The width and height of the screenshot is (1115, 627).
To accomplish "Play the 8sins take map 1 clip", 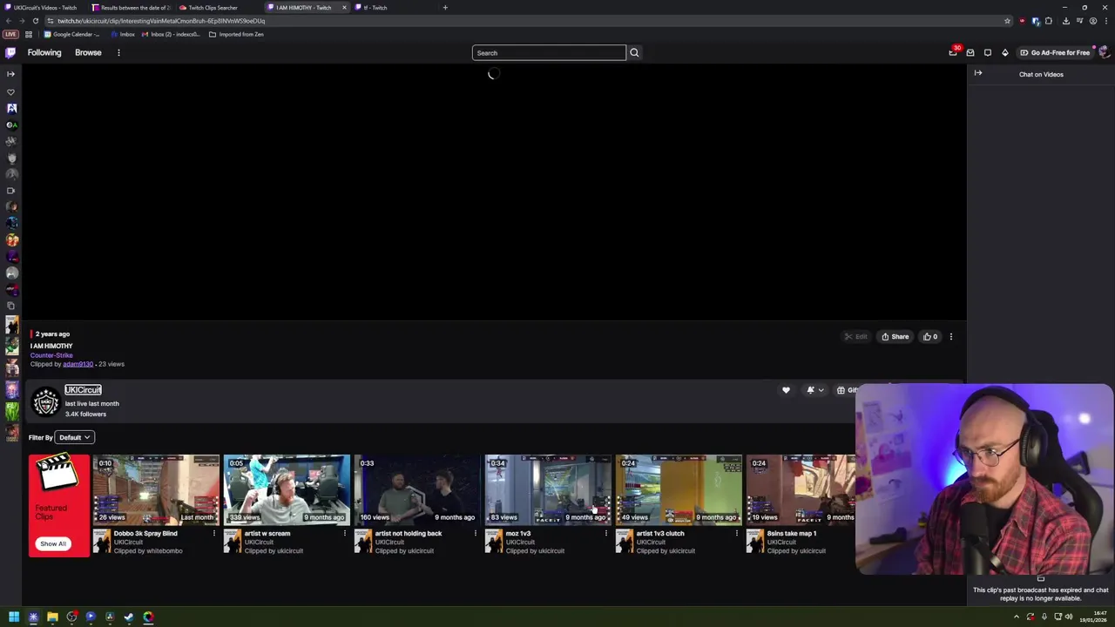I will (x=801, y=489).
